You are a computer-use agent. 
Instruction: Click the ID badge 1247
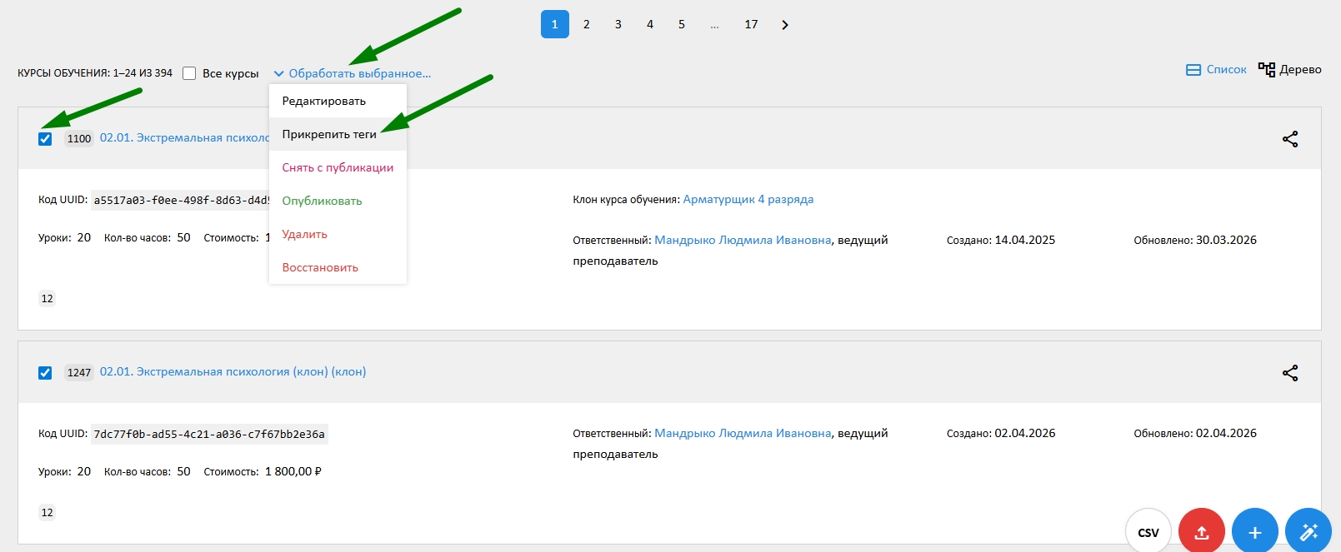79,372
